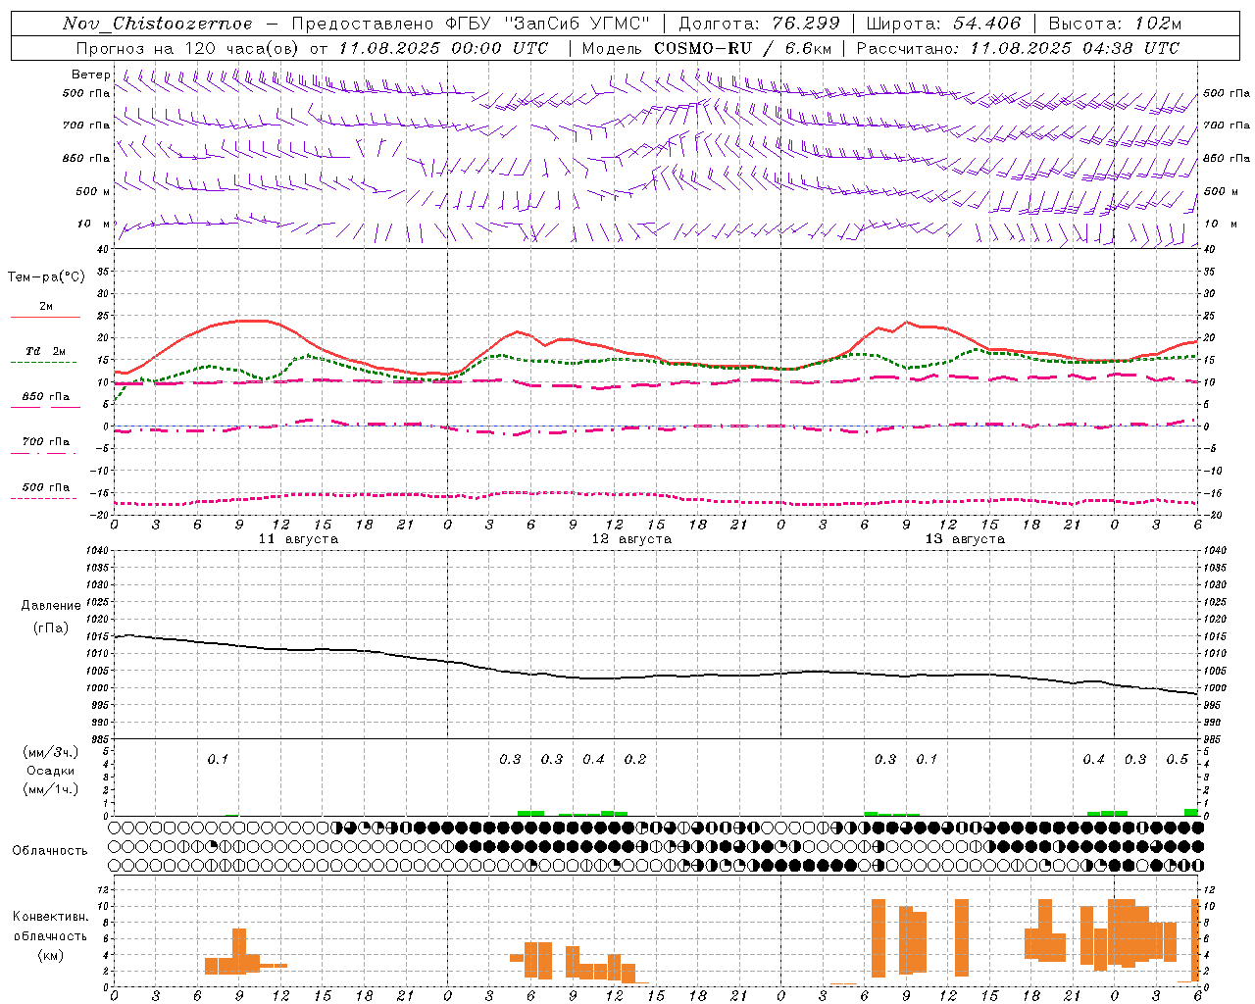Select the '(км)' unit label under convective cloudiness
Image resolution: width=1255 pixels, height=1004 pixels.
point(51,955)
